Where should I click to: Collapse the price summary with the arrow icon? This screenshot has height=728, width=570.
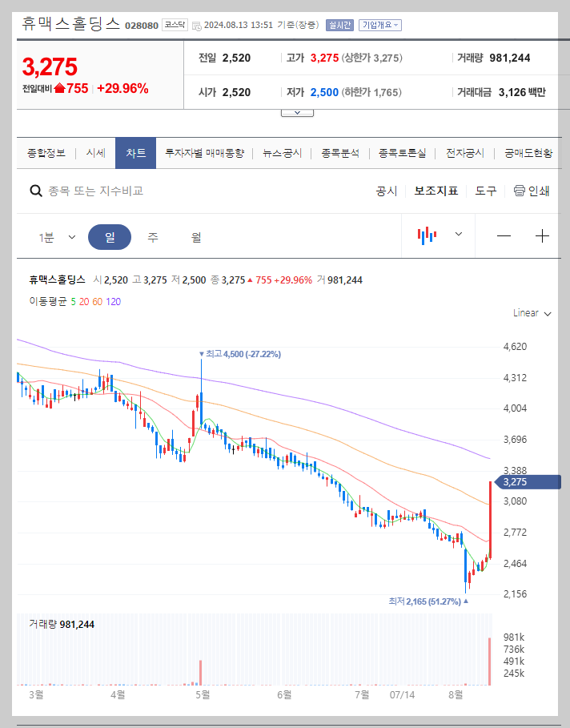click(x=297, y=111)
